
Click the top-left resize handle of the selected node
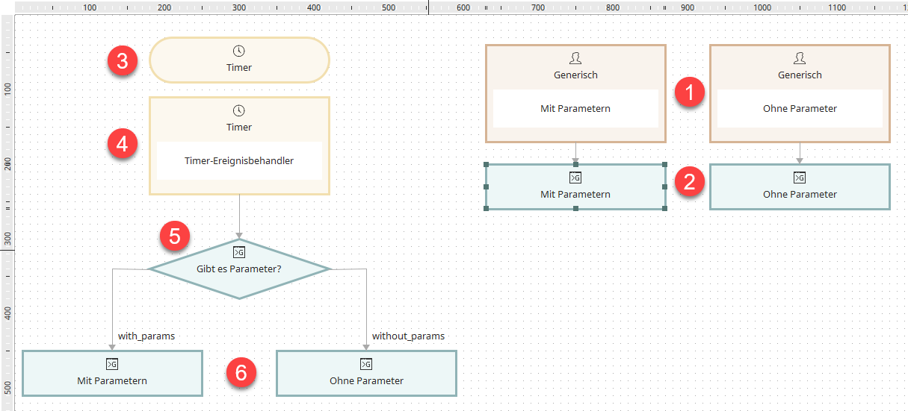(x=486, y=165)
